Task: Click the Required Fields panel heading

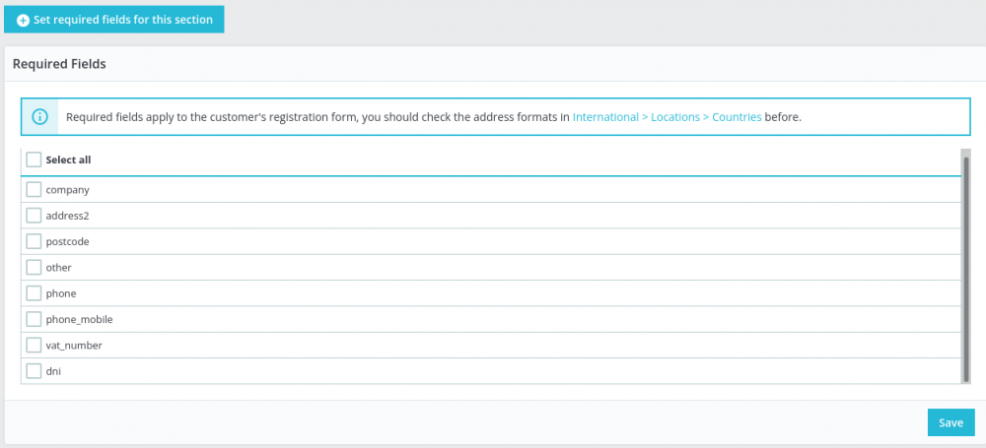Action: pos(59,64)
